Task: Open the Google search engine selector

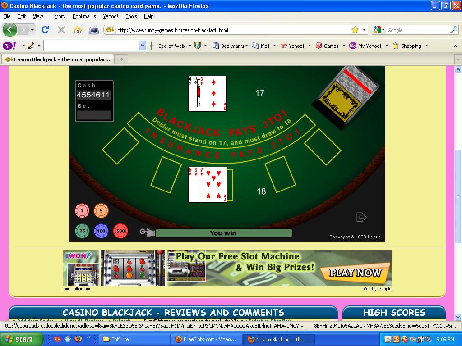Action: [x=379, y=30]
